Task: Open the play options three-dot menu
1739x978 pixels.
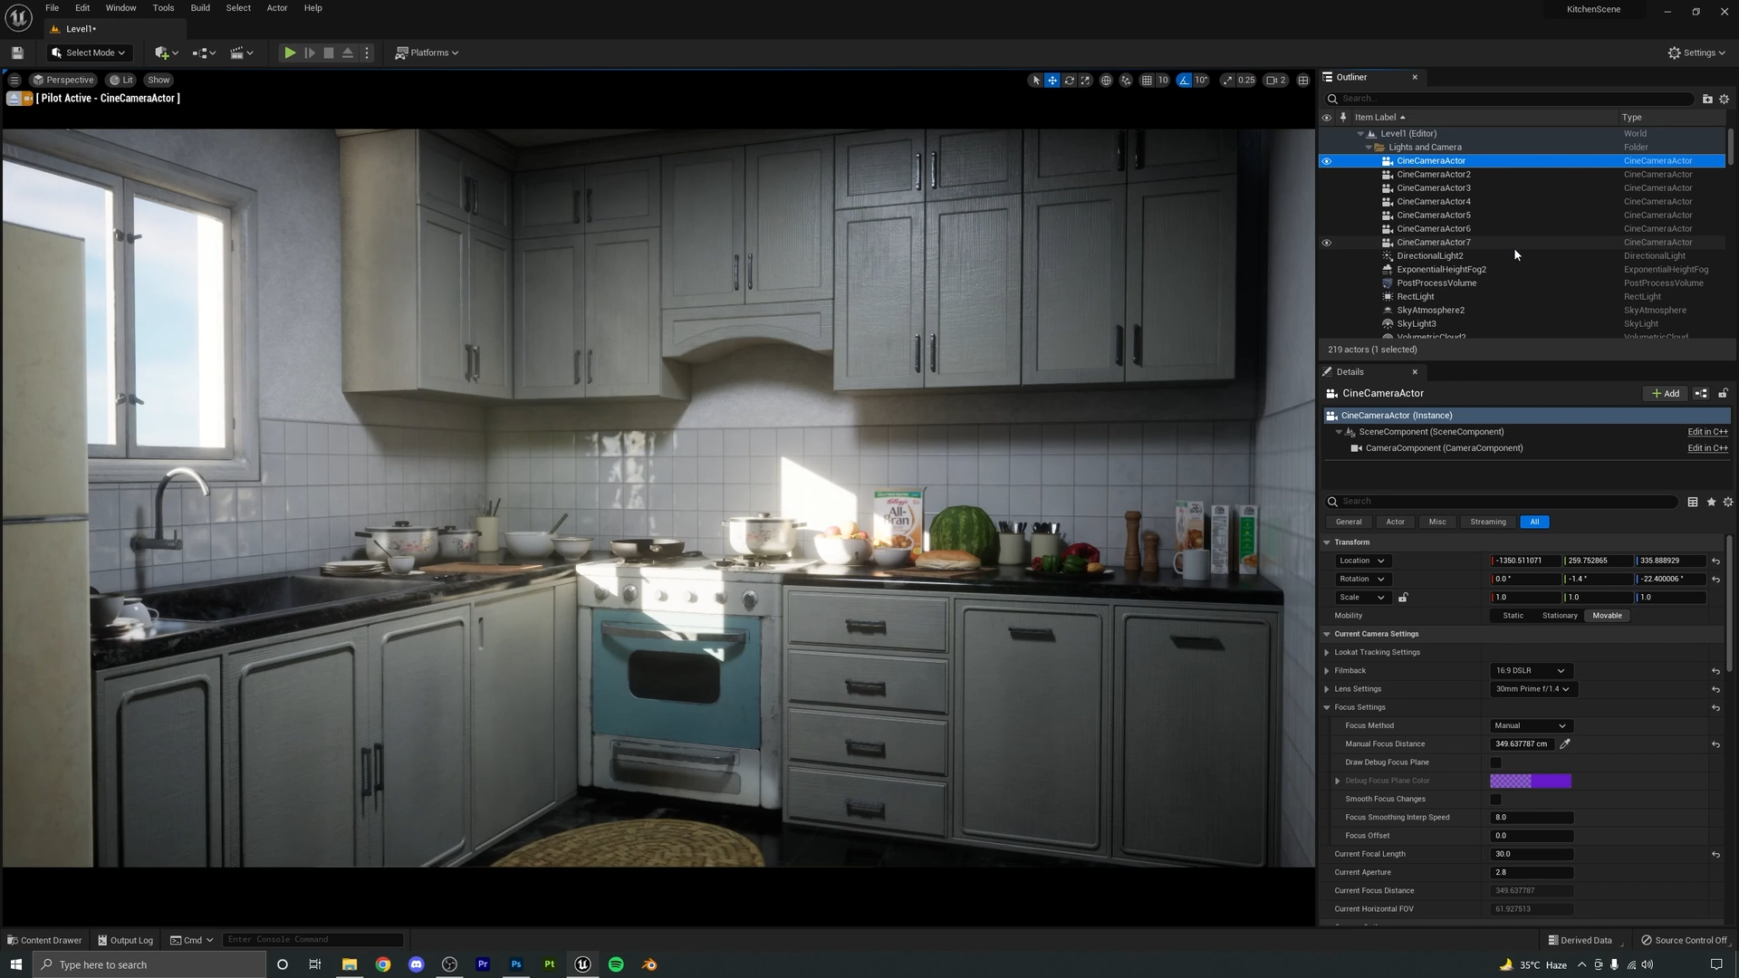Action: [367, 53]
